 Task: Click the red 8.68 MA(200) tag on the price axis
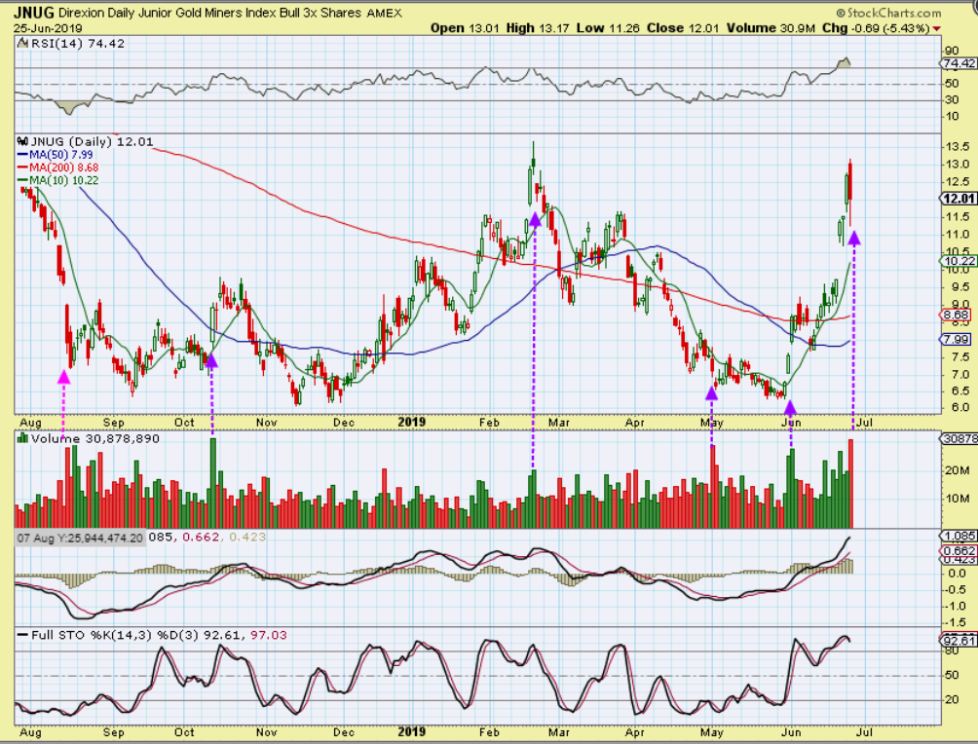click(x=957, y=316)
